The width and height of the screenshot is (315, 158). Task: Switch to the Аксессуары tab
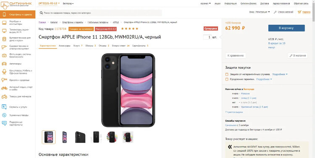[x=65, y=46]
